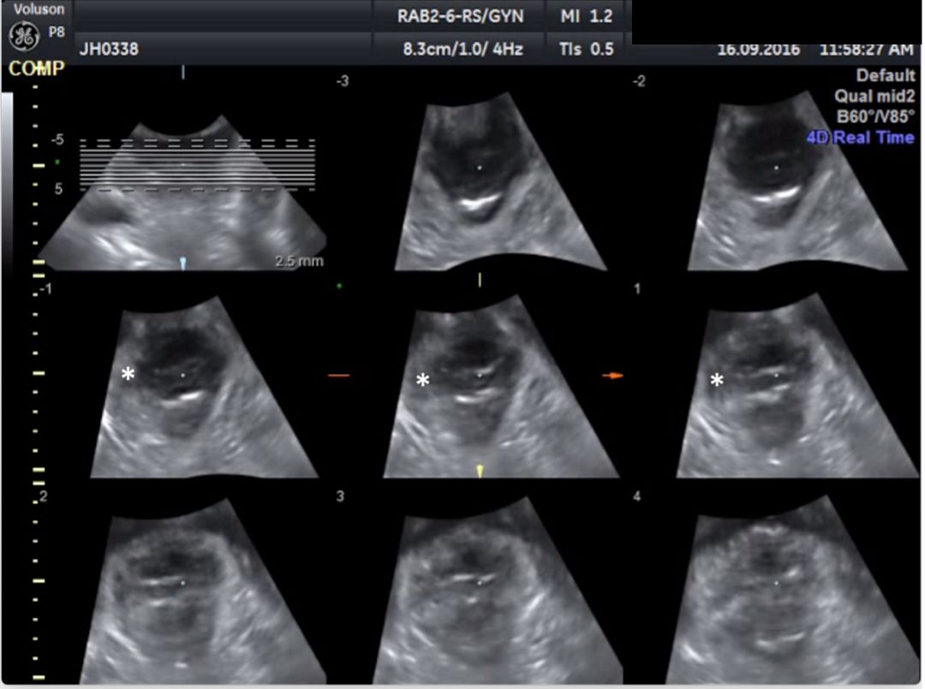Open the slice -2 ultrasound image
Screen dimensions: 925x689
click(x=797, y=181)
